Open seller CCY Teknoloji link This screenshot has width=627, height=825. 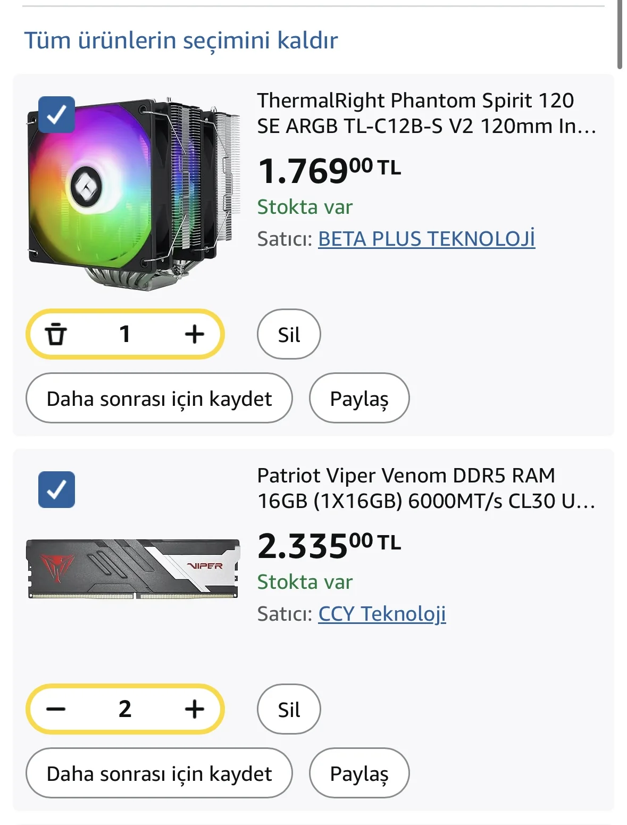pos(382,614)
